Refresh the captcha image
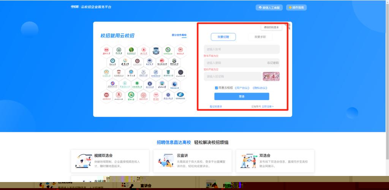Viewport: 389px width, 190px height. pos(271,77)
